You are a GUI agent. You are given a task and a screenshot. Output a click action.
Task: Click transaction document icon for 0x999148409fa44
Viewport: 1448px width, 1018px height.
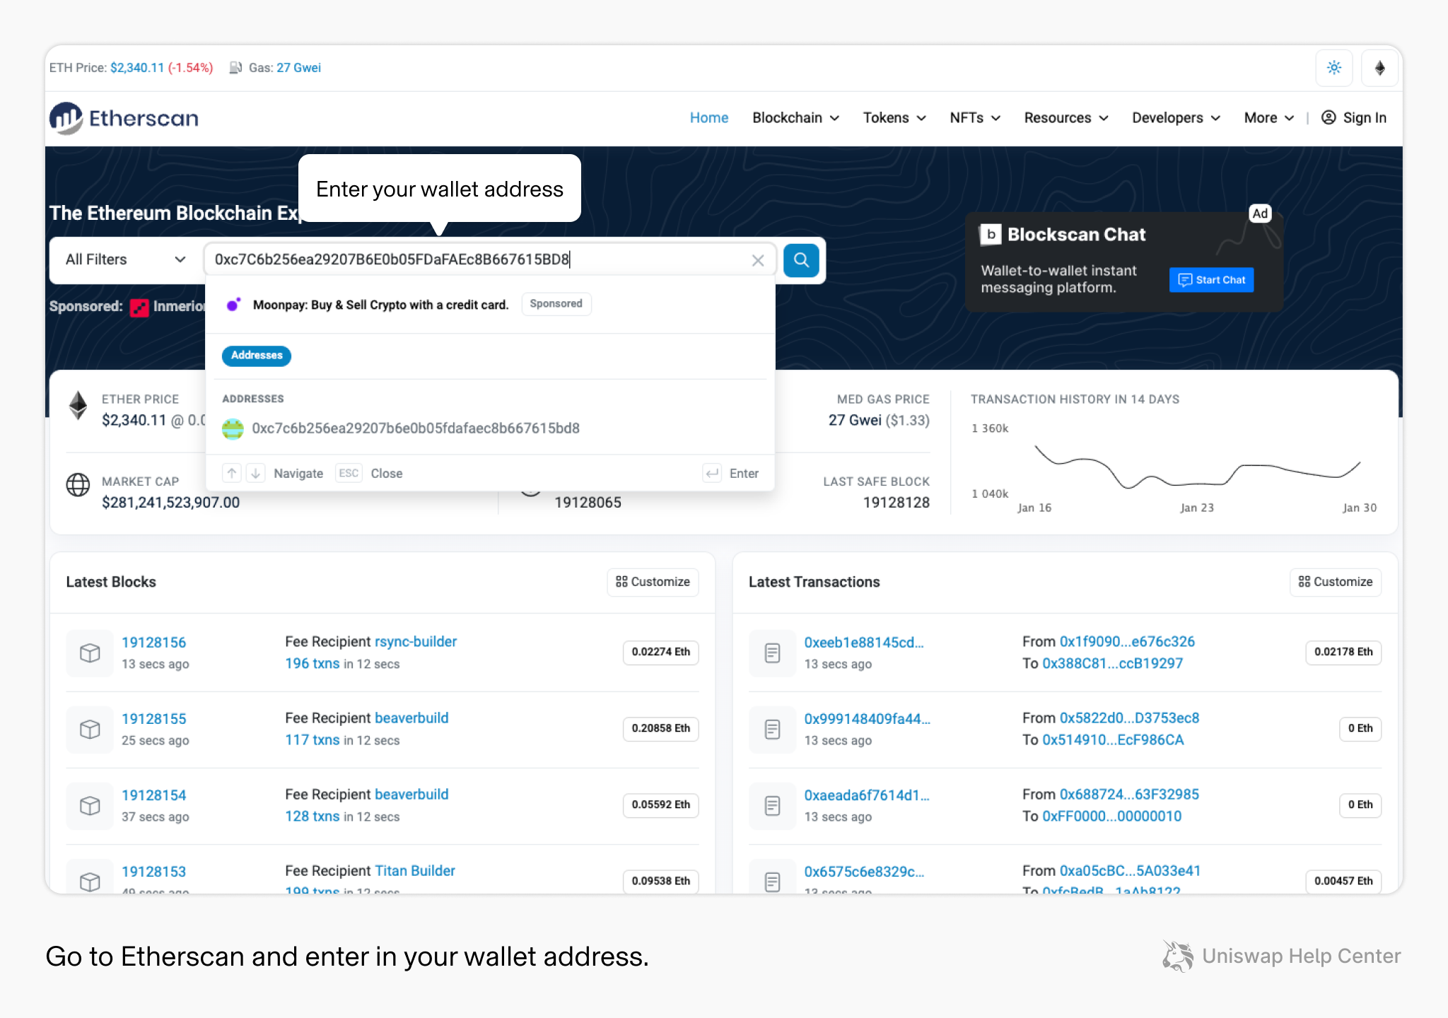[773, 729]
